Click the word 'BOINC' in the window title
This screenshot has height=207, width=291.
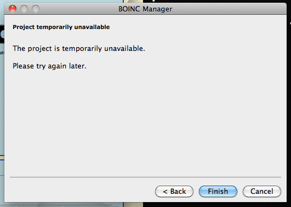129,9
